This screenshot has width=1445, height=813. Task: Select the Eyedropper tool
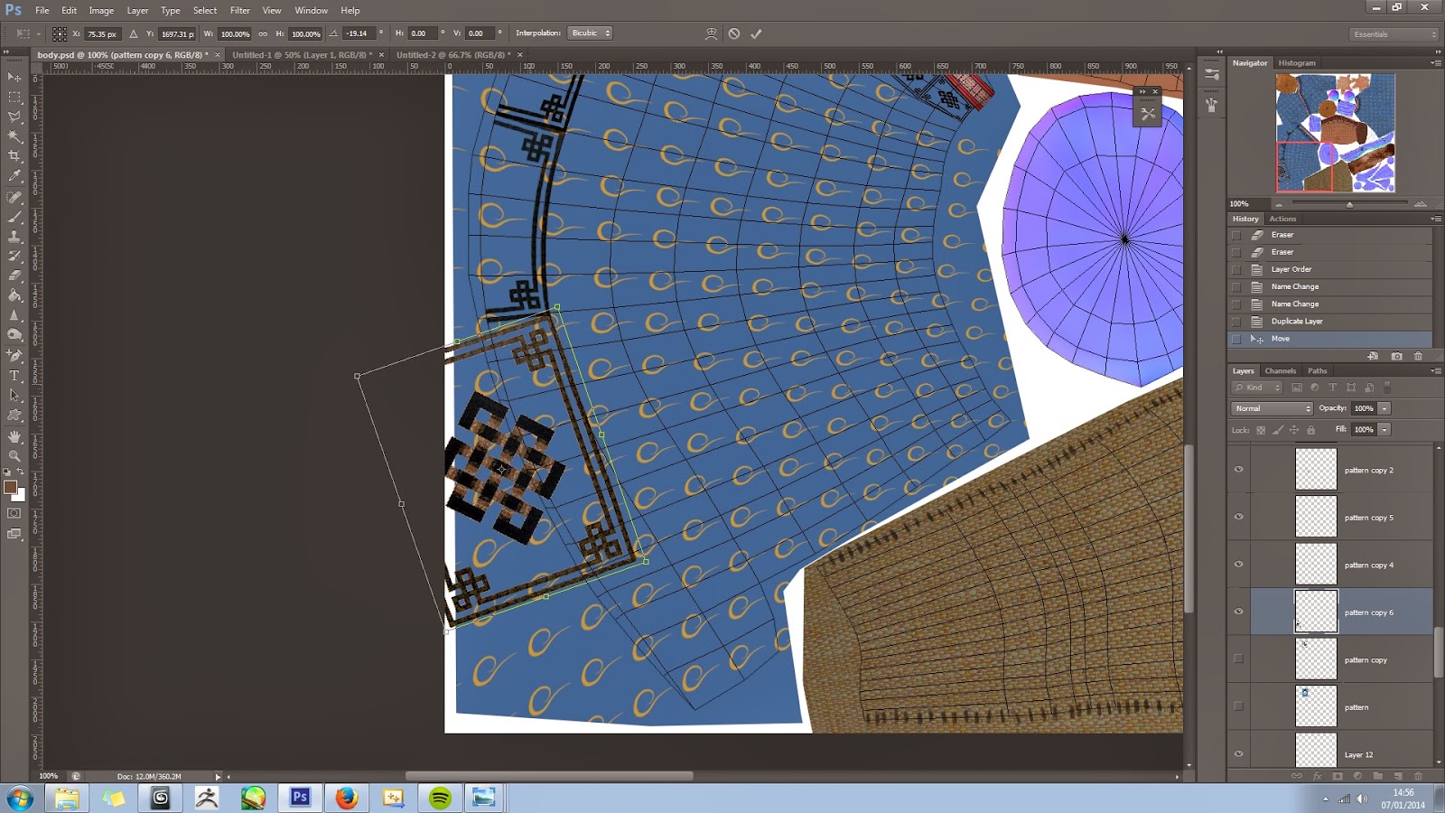pos(14,176)
